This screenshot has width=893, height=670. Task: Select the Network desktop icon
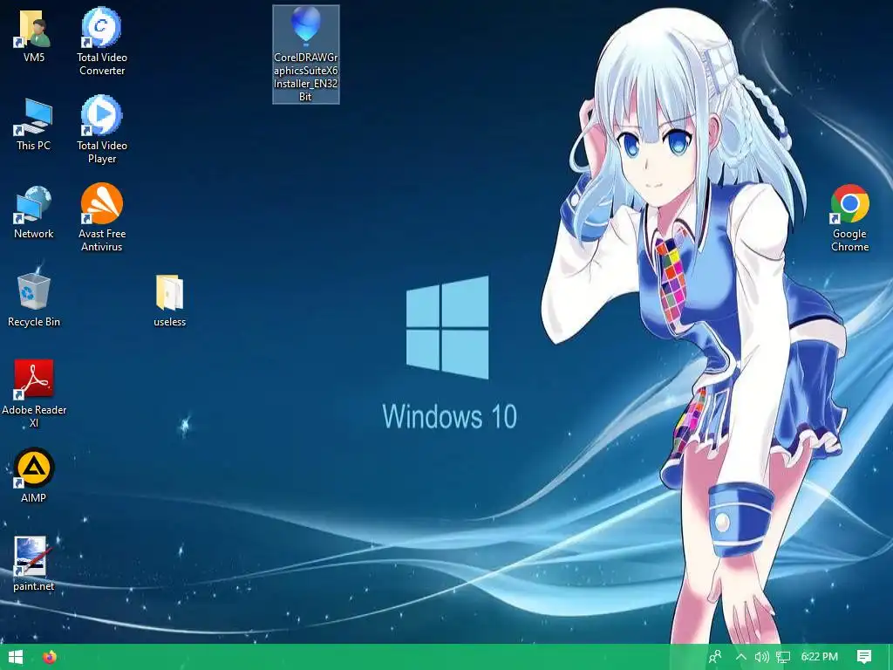click(34, 213)
